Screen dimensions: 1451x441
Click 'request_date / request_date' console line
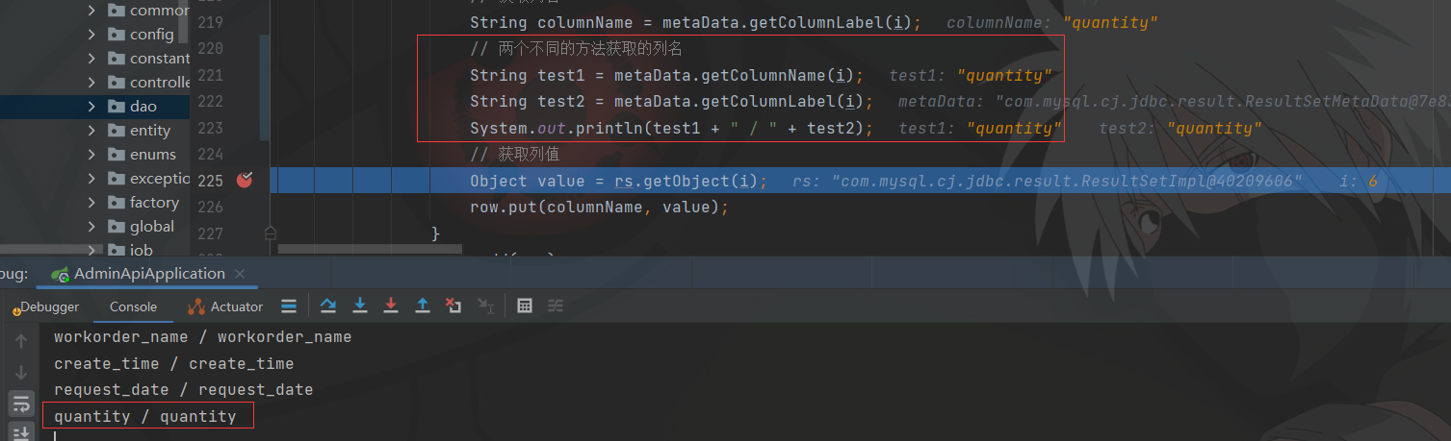click(183, 389)
